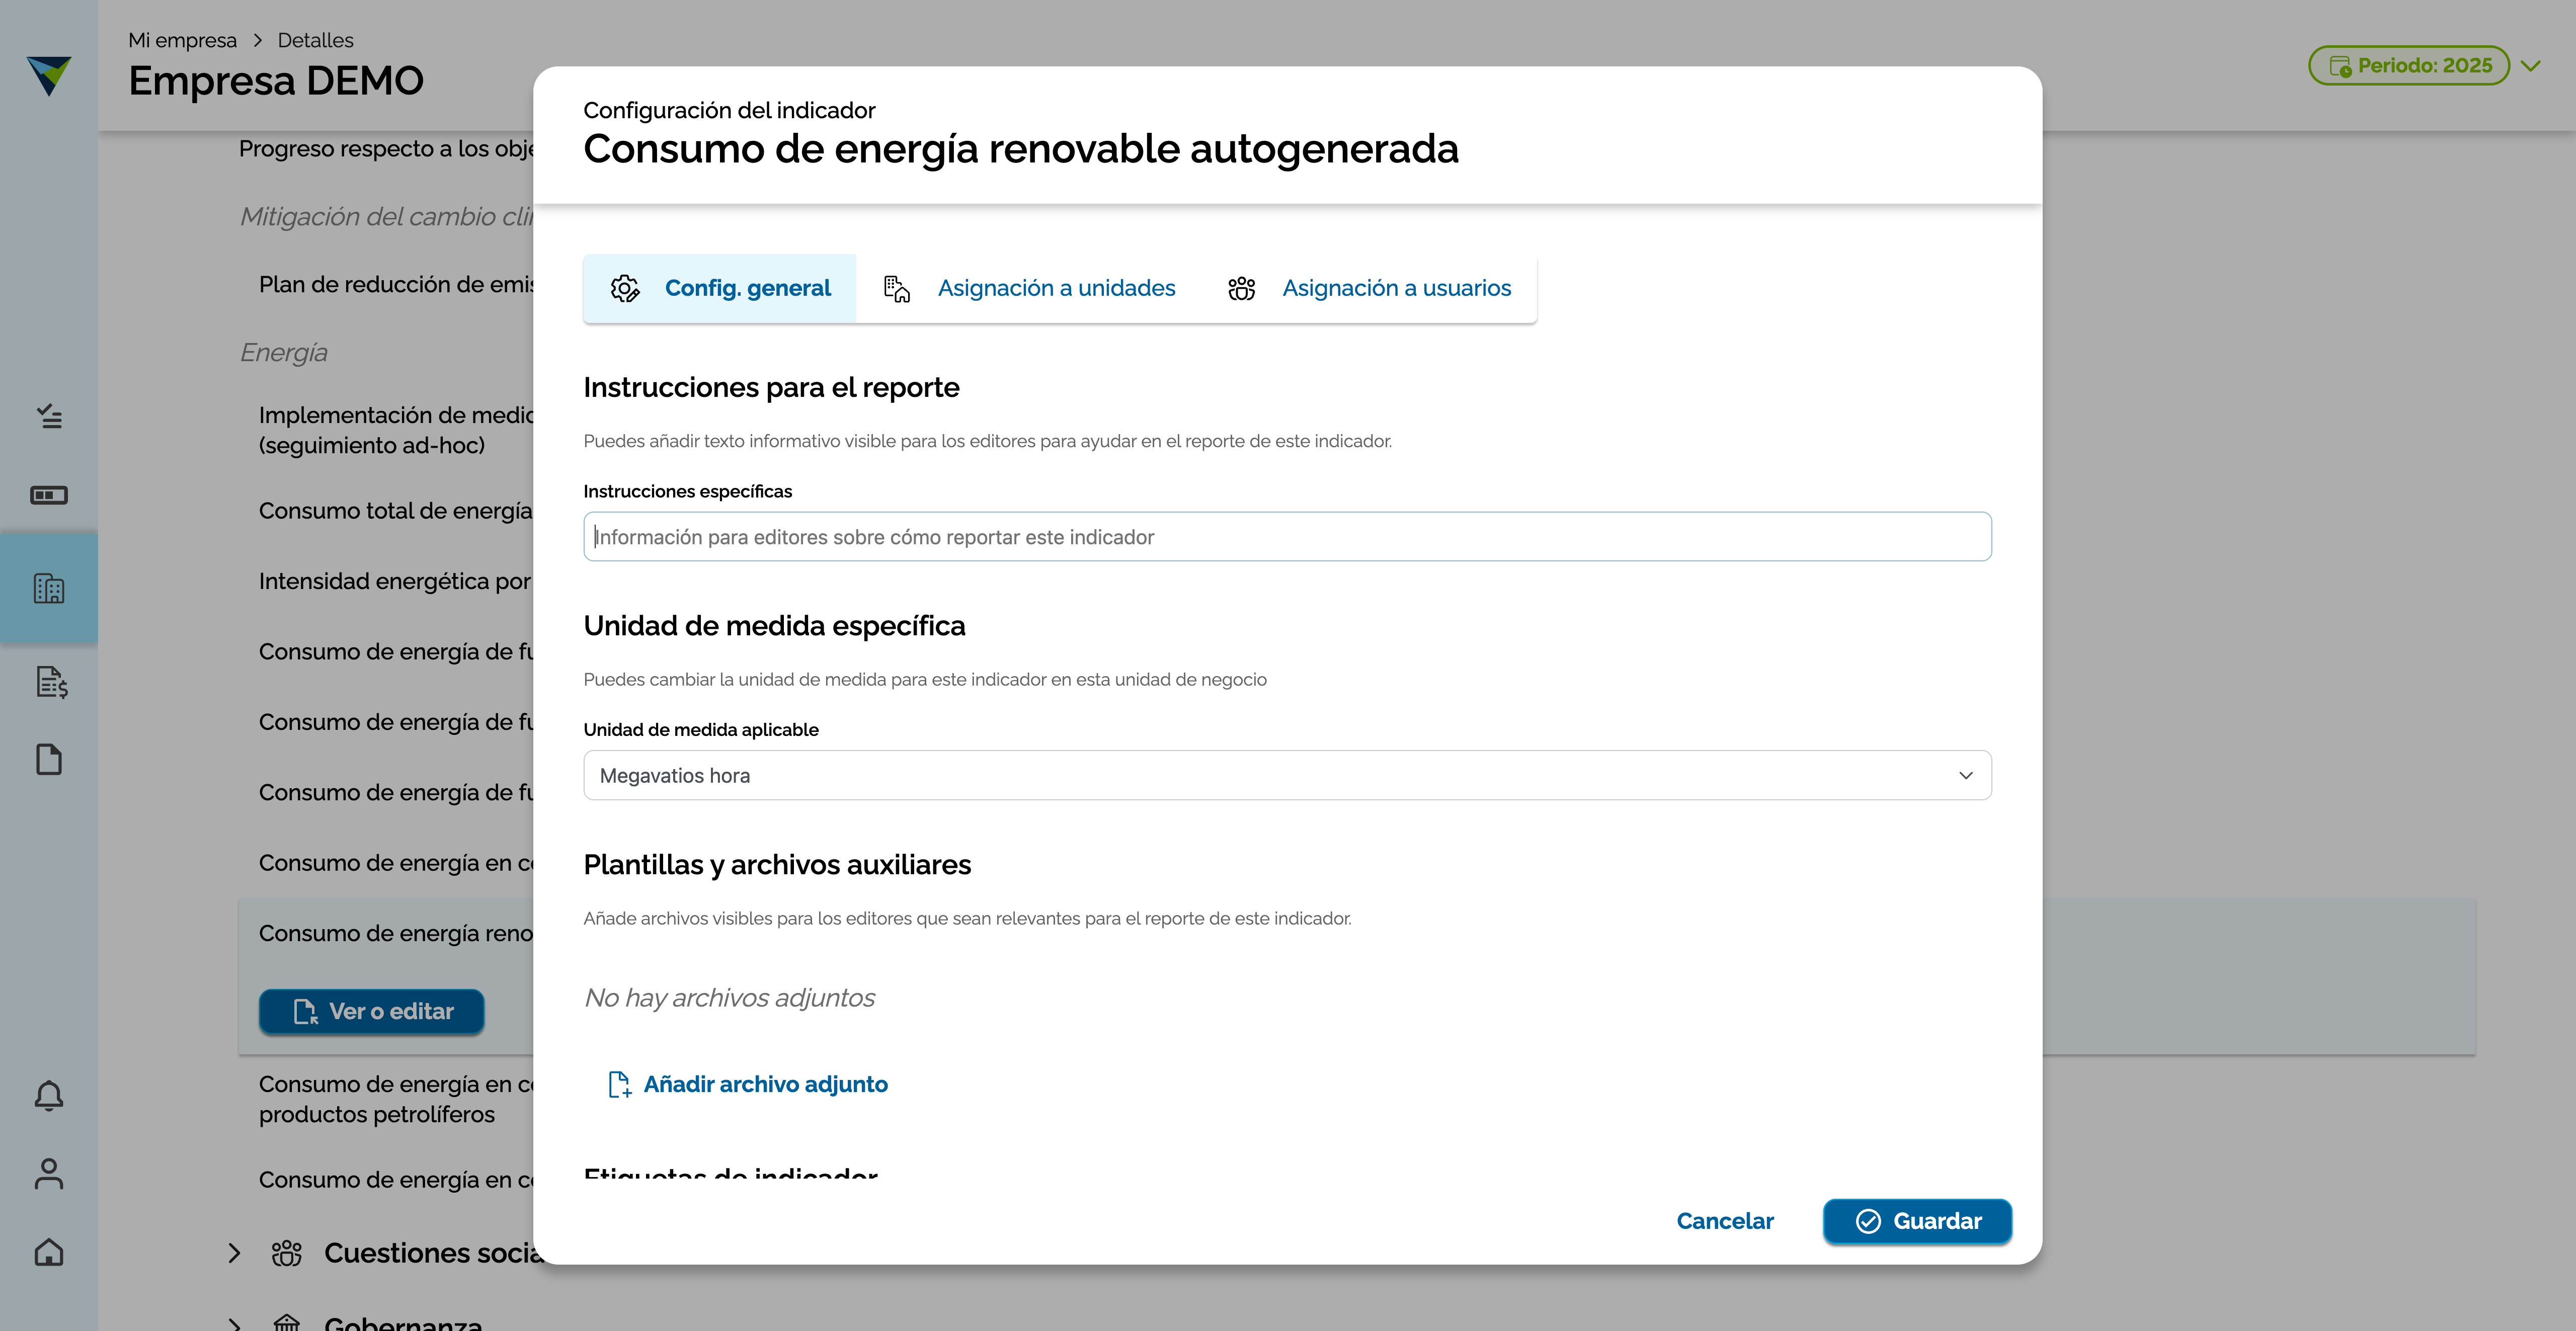This screenshot has height=1331, width=2576.
Task: Select the Config. general tab
Action: 720,288
